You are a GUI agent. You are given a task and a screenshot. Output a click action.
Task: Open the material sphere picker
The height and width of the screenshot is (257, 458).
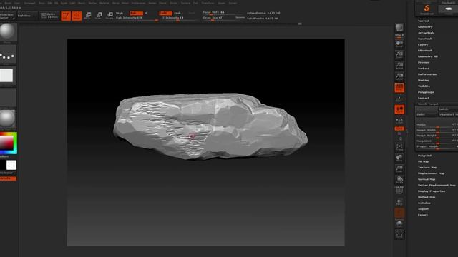tap(8, 119)
